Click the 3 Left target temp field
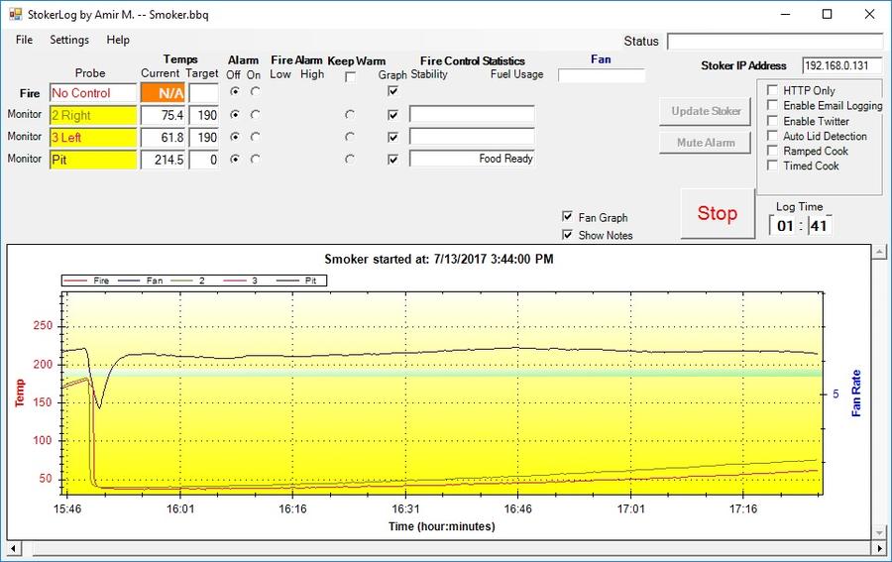The width and height of the screenshot is (892, 562). click(203, 137)
